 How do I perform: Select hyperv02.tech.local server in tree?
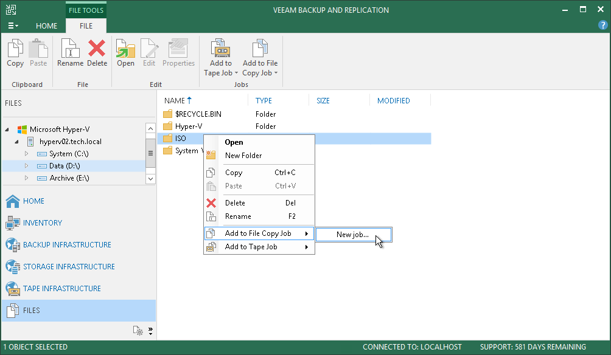tap(70, 141)
